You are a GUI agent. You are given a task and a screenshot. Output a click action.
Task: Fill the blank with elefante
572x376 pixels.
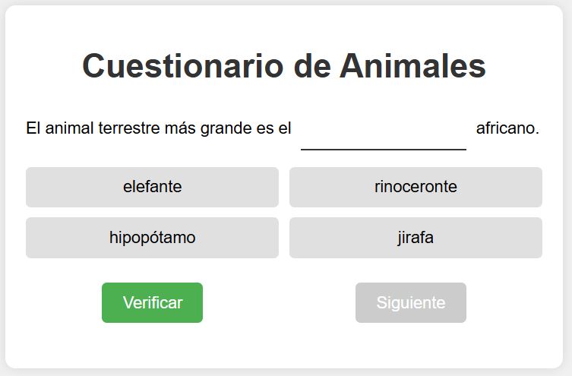(152, 187)
